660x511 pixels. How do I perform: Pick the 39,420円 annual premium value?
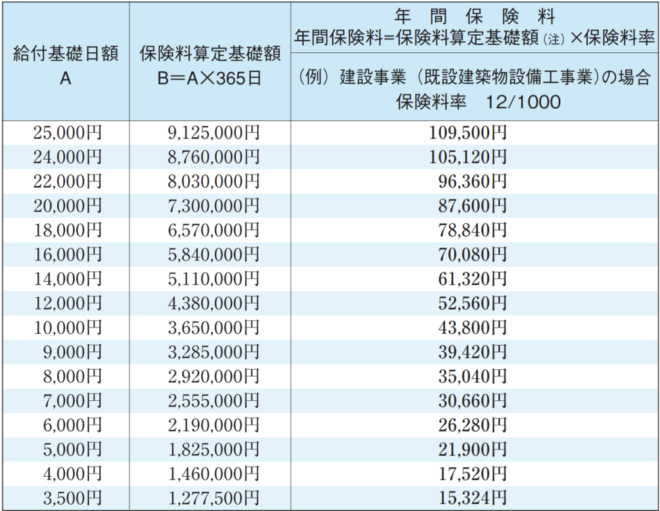(x=472, y=352)
